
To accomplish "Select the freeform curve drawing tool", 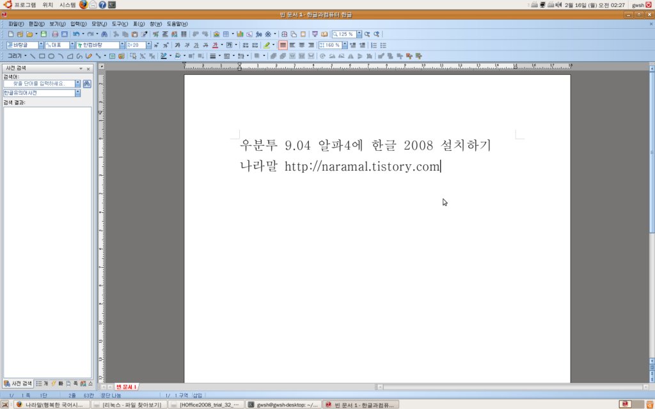I will click(79, 56).
